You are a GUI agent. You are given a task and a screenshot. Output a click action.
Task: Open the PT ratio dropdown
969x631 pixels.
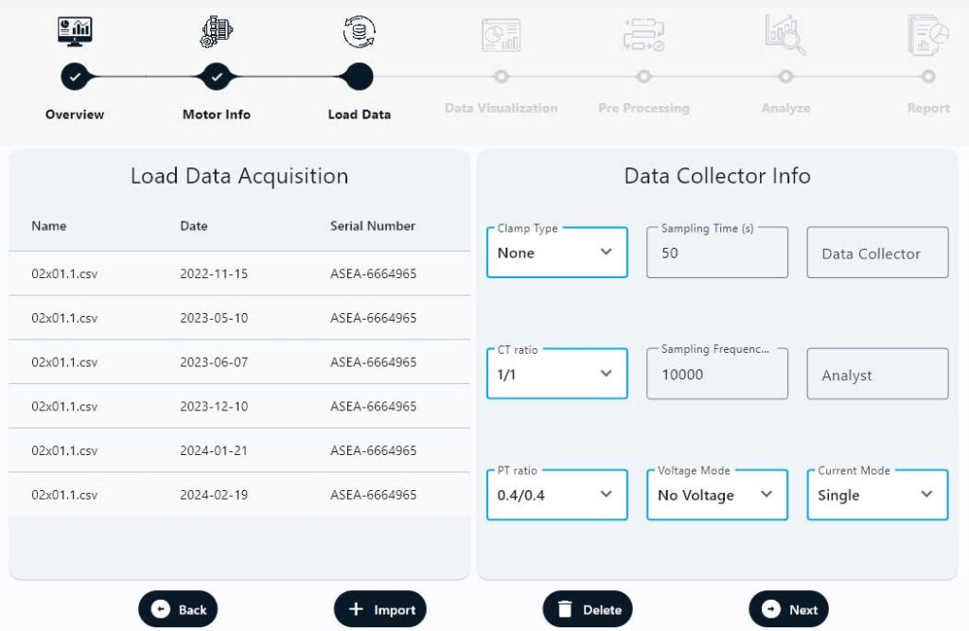(x=556, y=495)
